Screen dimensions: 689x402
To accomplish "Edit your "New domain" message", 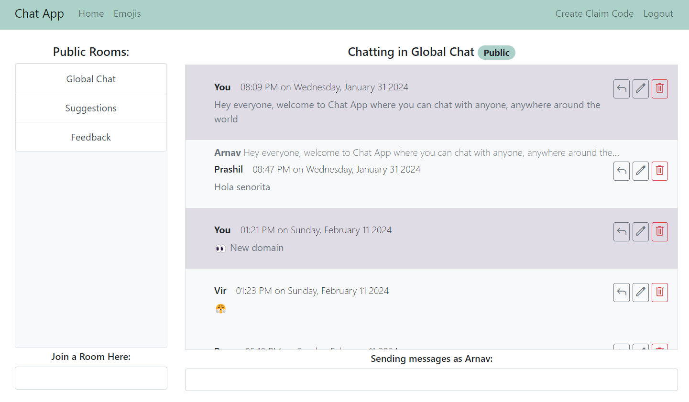I will [x=640, y=231].
